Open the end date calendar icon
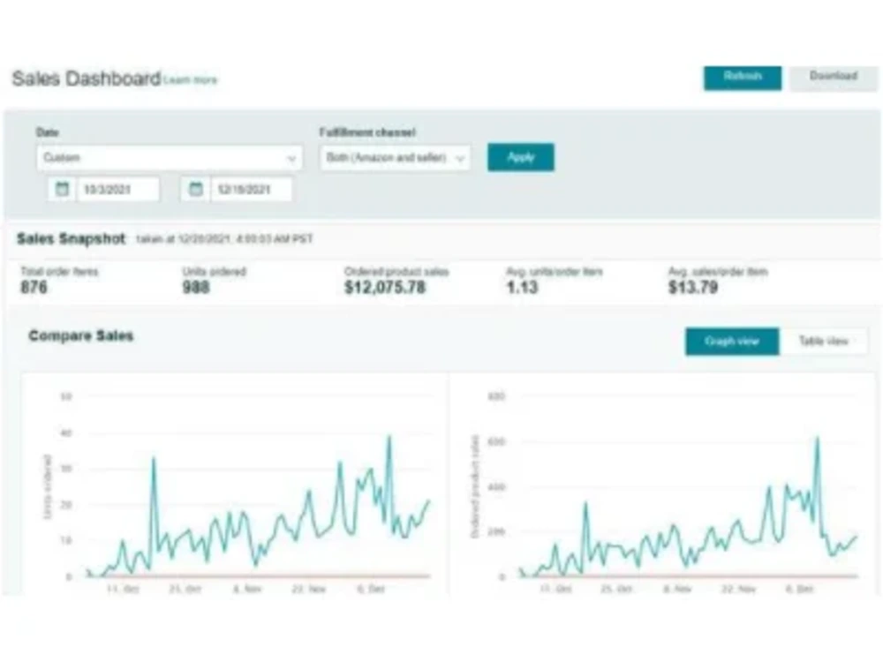The height and width of the screenshot is (662, 883). point(195,189)
